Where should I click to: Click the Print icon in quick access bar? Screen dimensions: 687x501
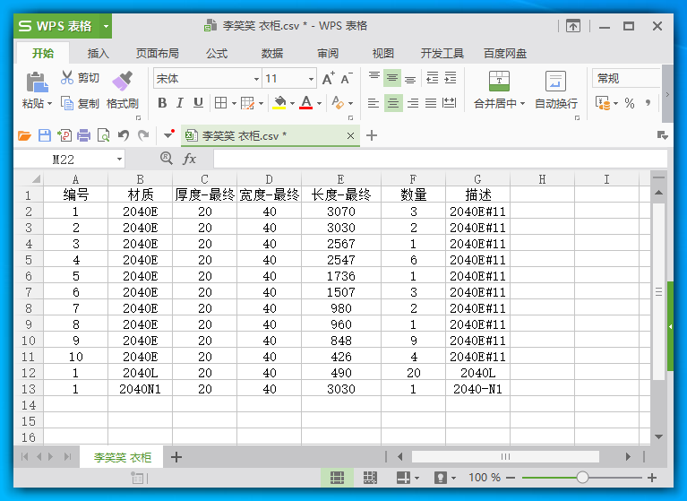(84, 135)
